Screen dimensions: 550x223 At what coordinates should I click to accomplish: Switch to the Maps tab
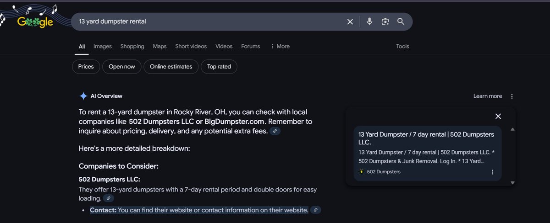[x=159, y=46]
